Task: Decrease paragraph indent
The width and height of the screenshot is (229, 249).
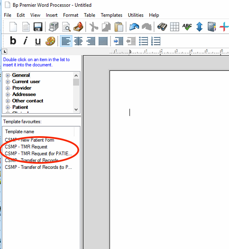Action: point(131,41)
